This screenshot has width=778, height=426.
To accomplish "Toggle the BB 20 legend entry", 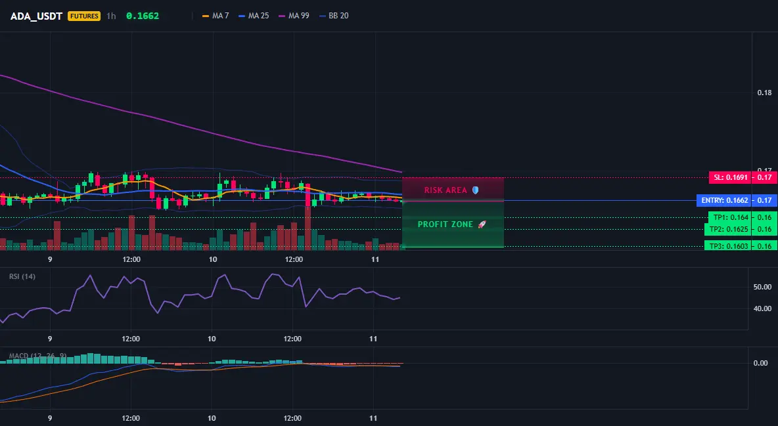I will pos(333,16).
